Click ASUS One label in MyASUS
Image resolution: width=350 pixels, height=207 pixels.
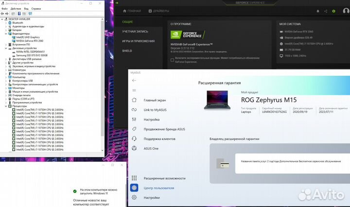point(151,148)
